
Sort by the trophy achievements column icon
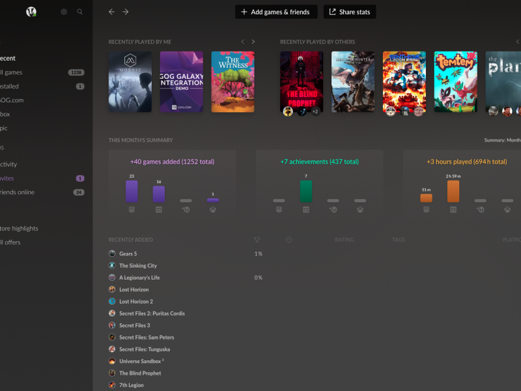click(257, 240)
